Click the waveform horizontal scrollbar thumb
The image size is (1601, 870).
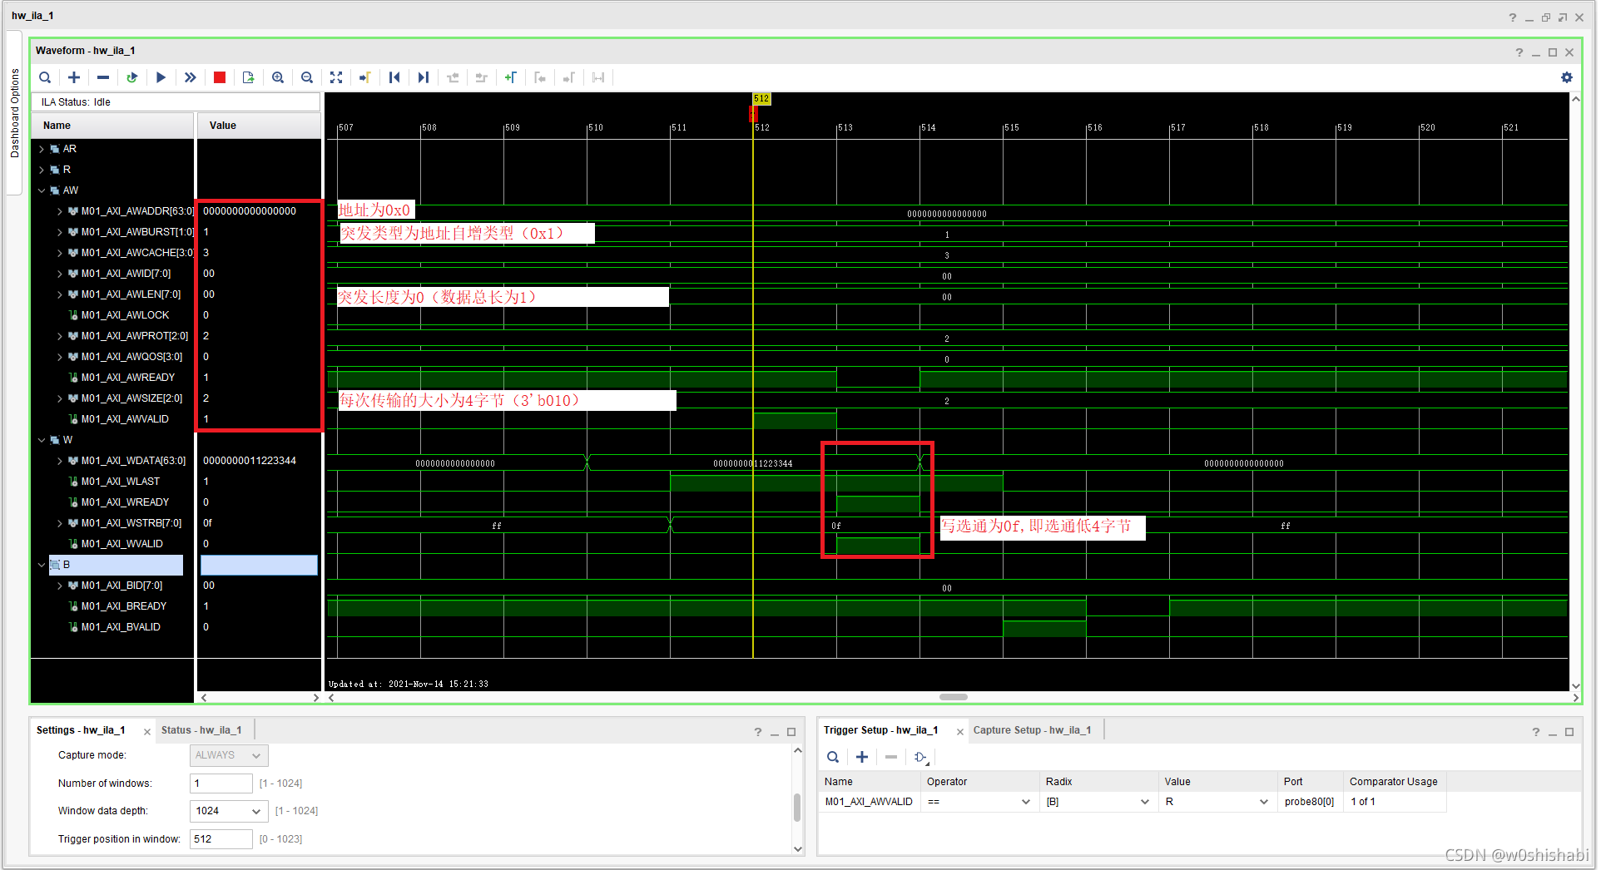(x=954, y=697)
